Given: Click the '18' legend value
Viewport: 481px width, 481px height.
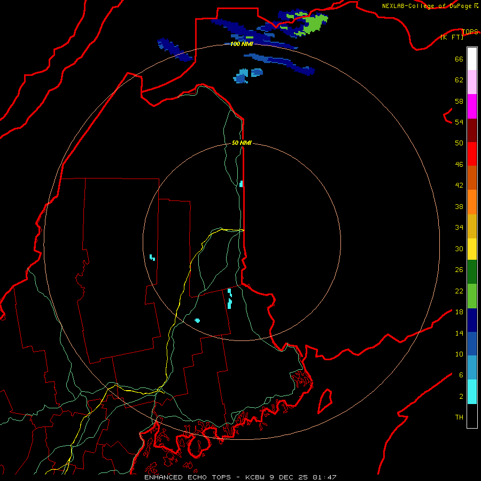Looking at the screenshot, I should click(459, 312).
